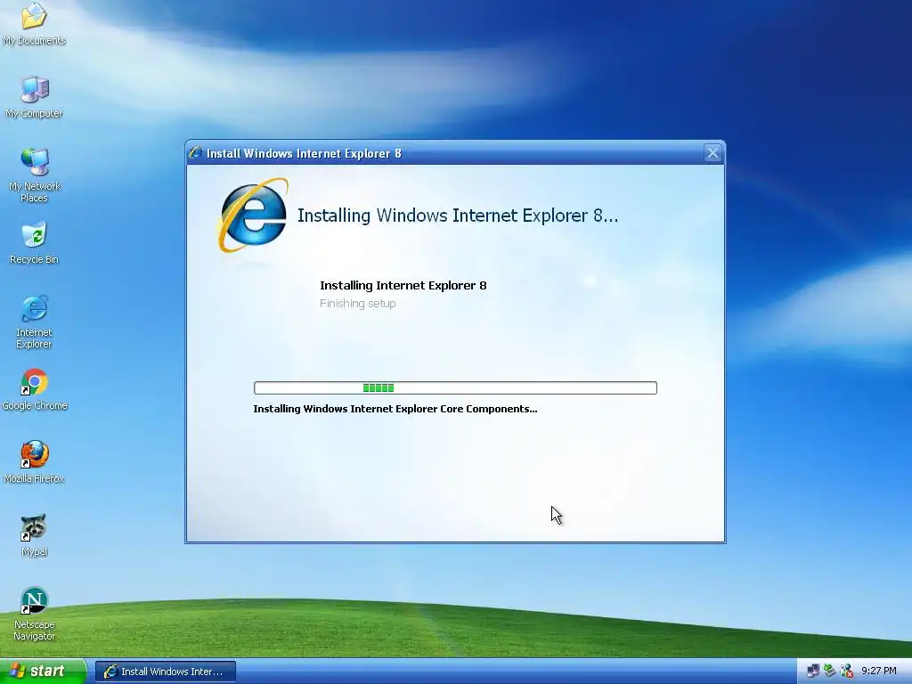
Task: Open the Start menu
Action: pos(43,671)
